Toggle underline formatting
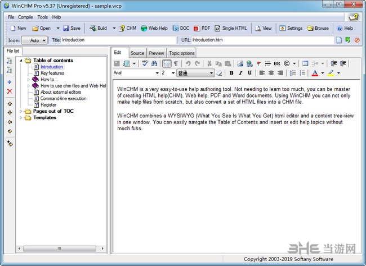Screen dimensions: 366x266 click(x=249, y=73)
